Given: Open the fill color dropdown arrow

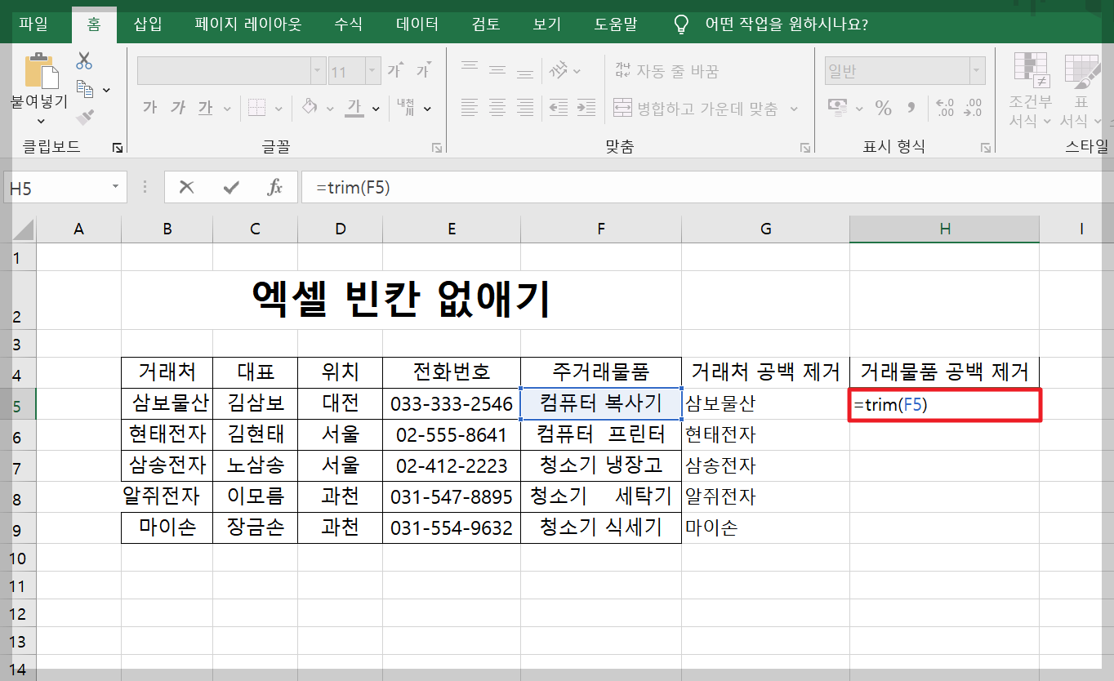Looking at the screenshot, I should point(328,109).
